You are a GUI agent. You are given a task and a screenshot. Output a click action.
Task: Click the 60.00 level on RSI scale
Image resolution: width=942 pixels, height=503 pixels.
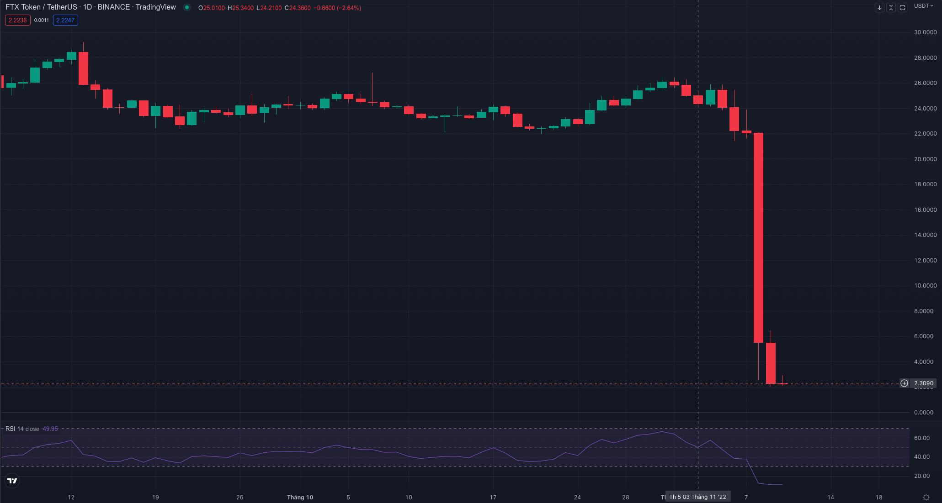(x=921, y=438)
